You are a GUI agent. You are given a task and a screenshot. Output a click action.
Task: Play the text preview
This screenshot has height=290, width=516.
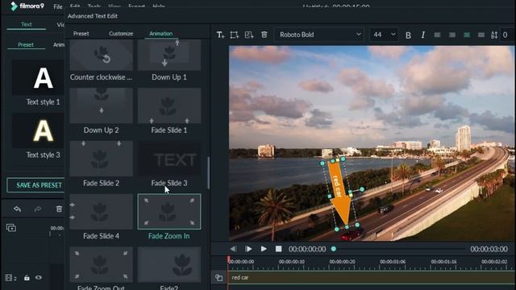264,249
